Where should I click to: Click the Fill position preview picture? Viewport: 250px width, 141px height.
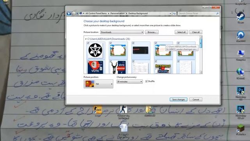point(89,84)
